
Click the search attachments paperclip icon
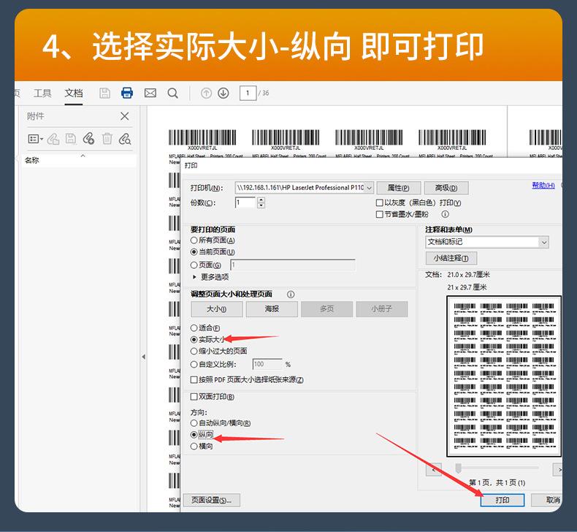pyautogui.click(x=125, y=139)
